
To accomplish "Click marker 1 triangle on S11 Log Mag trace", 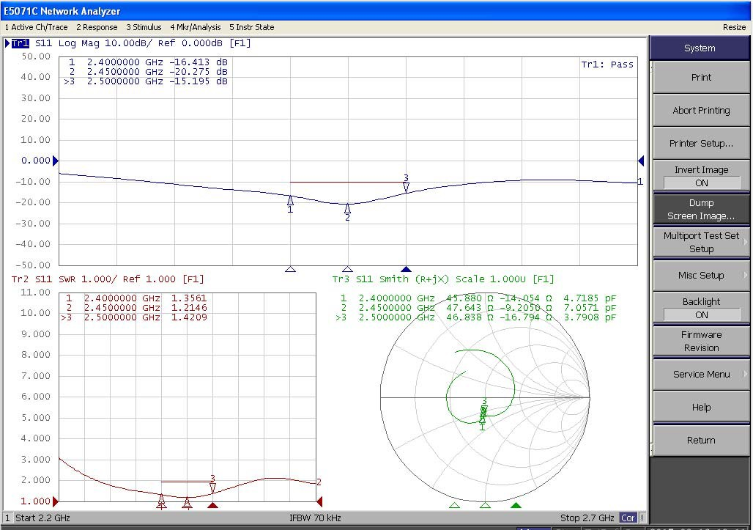I will [x=291, y=200].
